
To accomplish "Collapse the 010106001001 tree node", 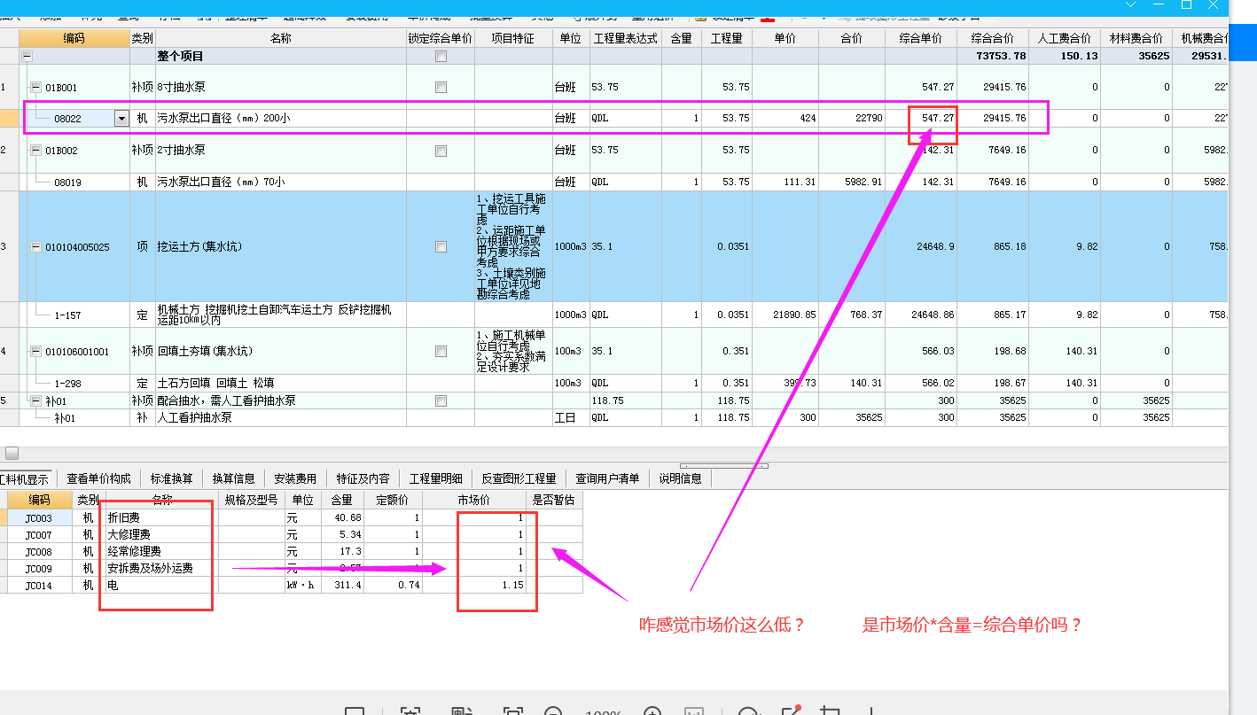I will [x=35, y=352].
